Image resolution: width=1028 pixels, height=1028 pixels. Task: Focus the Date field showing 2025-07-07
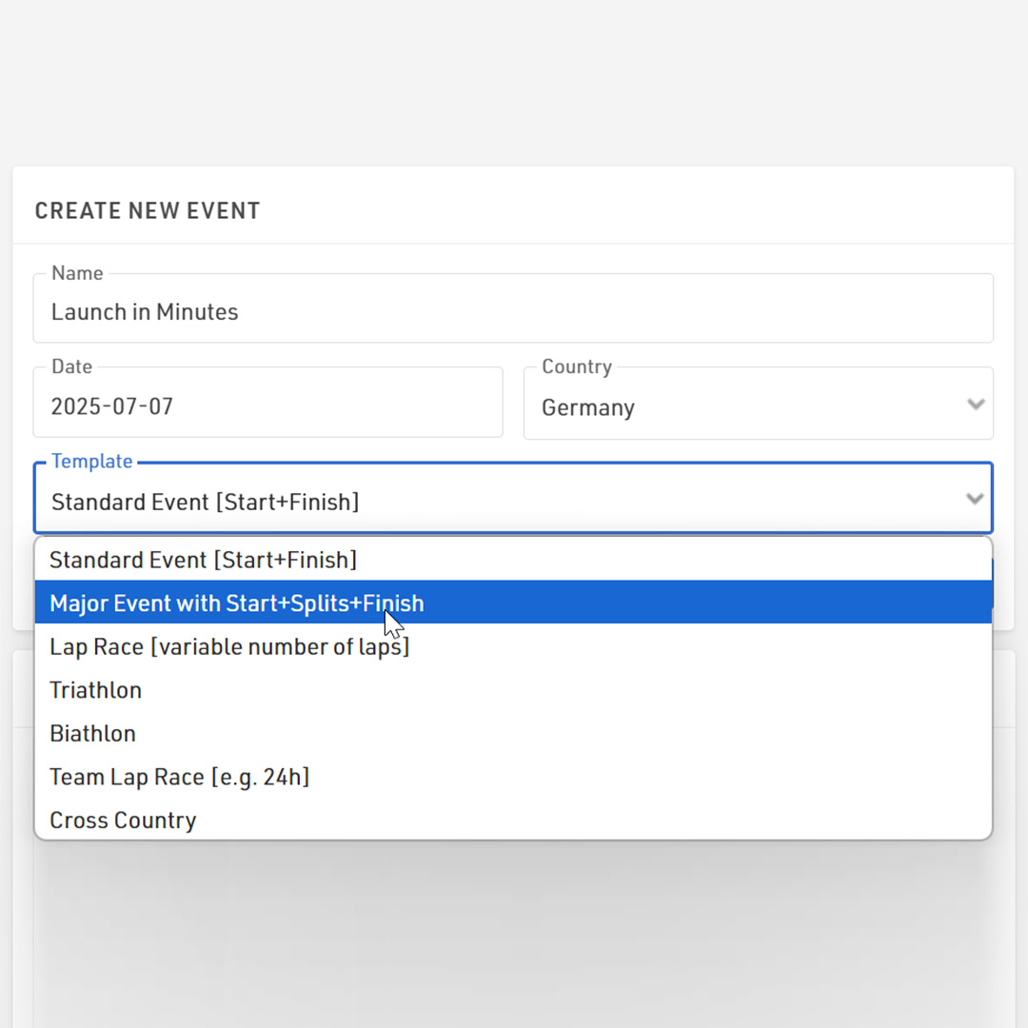pos(268,402)
